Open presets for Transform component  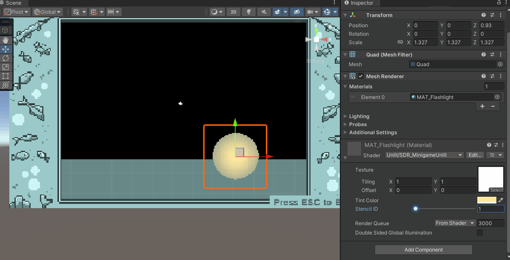492,15
